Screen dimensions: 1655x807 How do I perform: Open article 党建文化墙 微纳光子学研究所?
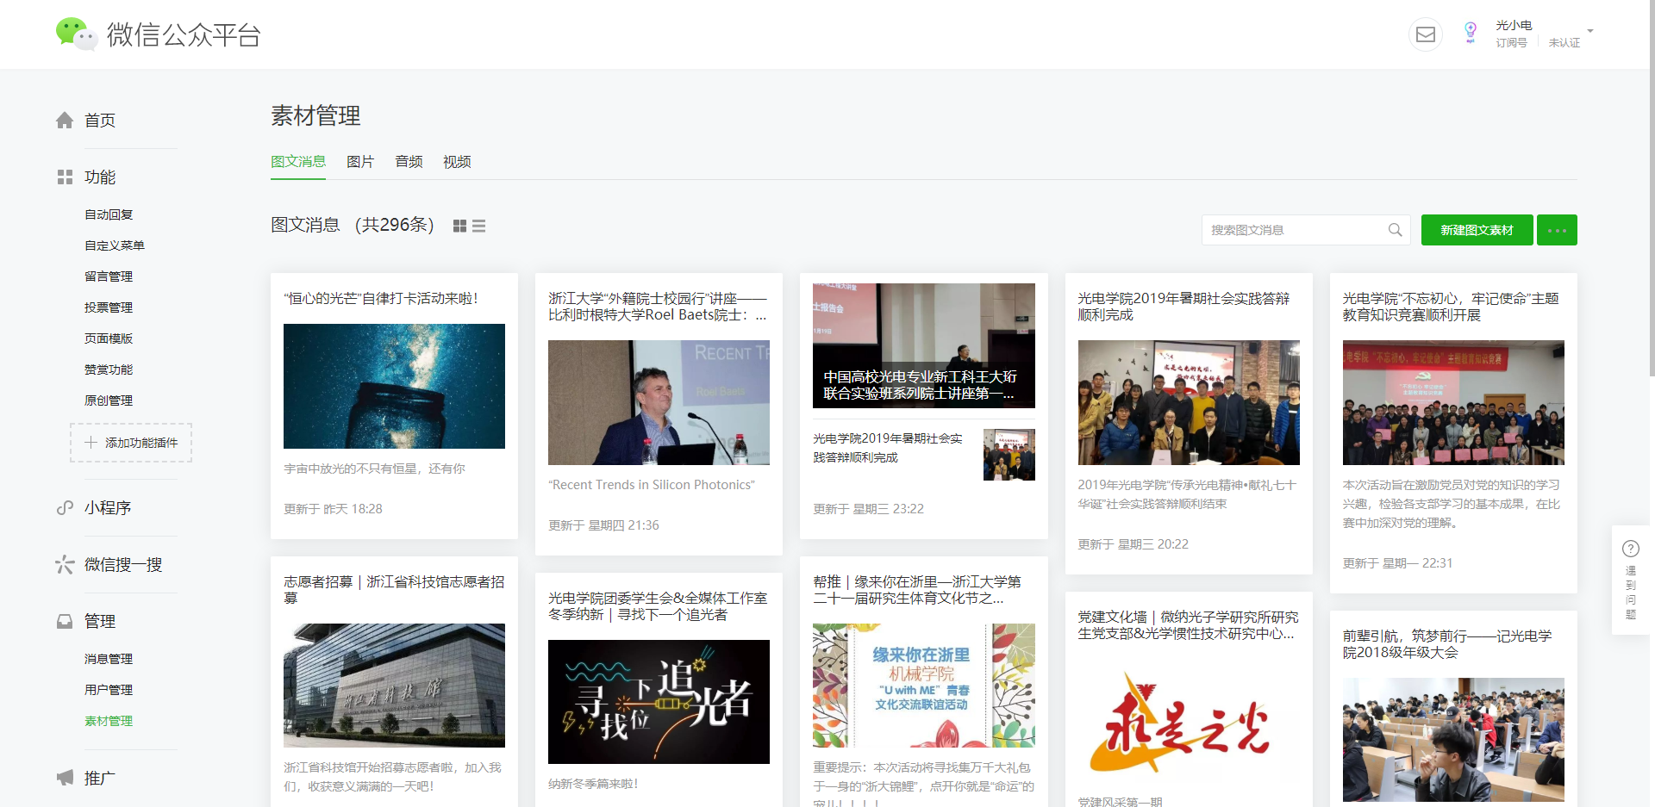[x=1188, y=625]
